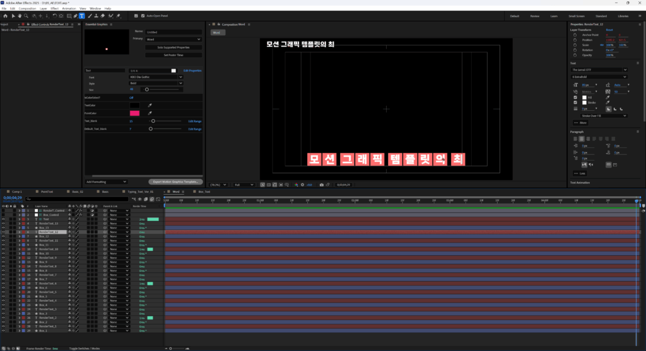Screen dimensions: 646x351
Task: Click the snapshot camera icon below viewer
Action: click(x=321, y=185)
